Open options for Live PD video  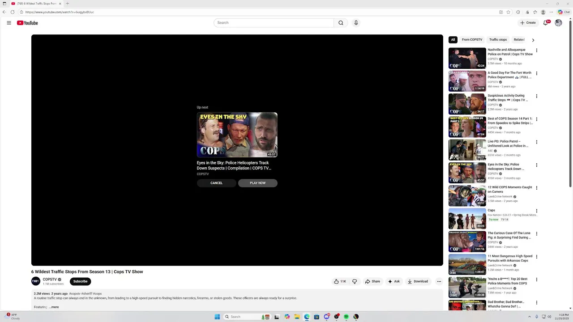tap(537, 142)
